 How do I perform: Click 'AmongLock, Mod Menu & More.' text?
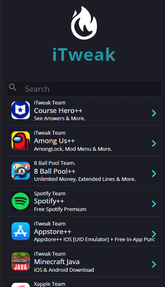click(x=73, y=149)
